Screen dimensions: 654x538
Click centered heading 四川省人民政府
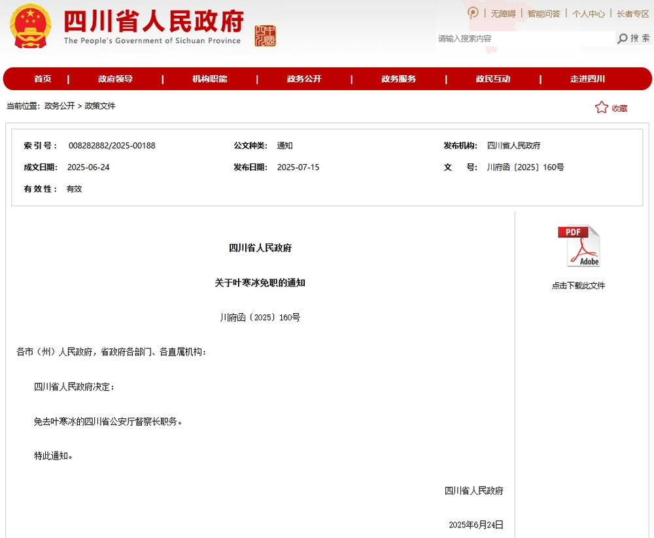(260, 248)
